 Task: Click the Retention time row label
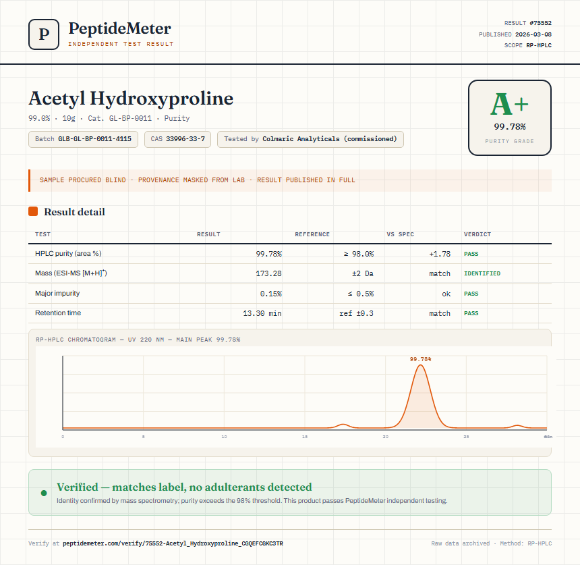coord(58,313)
